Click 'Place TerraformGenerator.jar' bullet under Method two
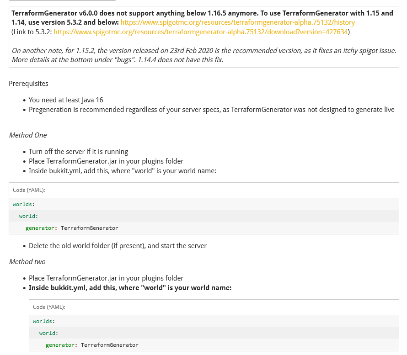Screen dimensions: 407x355 [x=106, y=278]
